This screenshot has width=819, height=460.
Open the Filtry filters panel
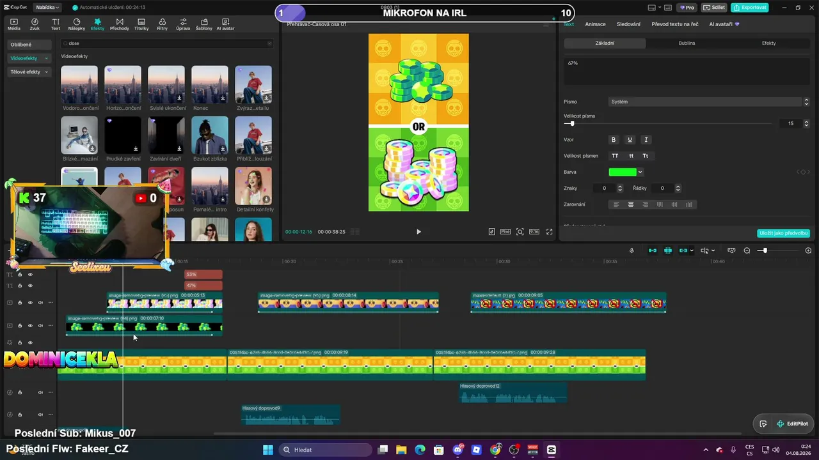pyautogui.click(x=162, y=24)
